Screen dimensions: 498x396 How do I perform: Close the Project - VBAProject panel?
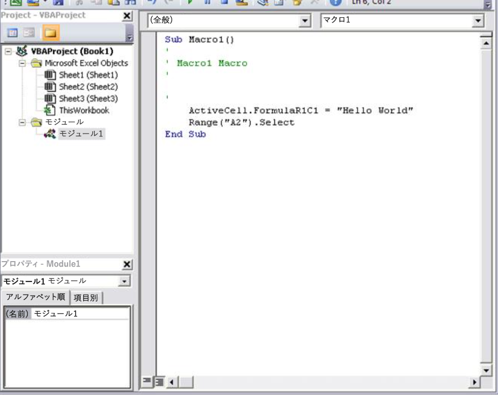(x=128, y=16)
